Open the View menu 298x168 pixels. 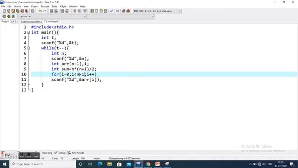26,7
